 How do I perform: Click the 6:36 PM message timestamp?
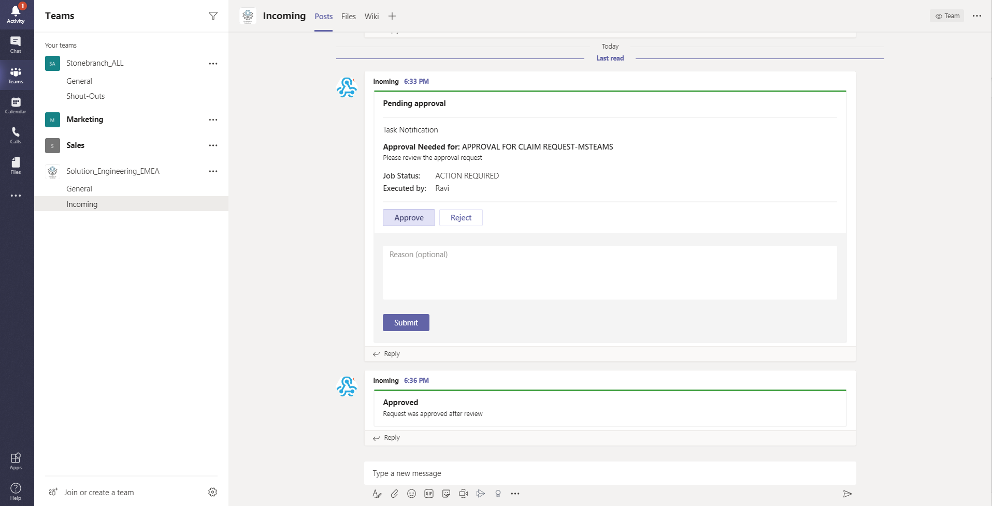tap(416, 380)
